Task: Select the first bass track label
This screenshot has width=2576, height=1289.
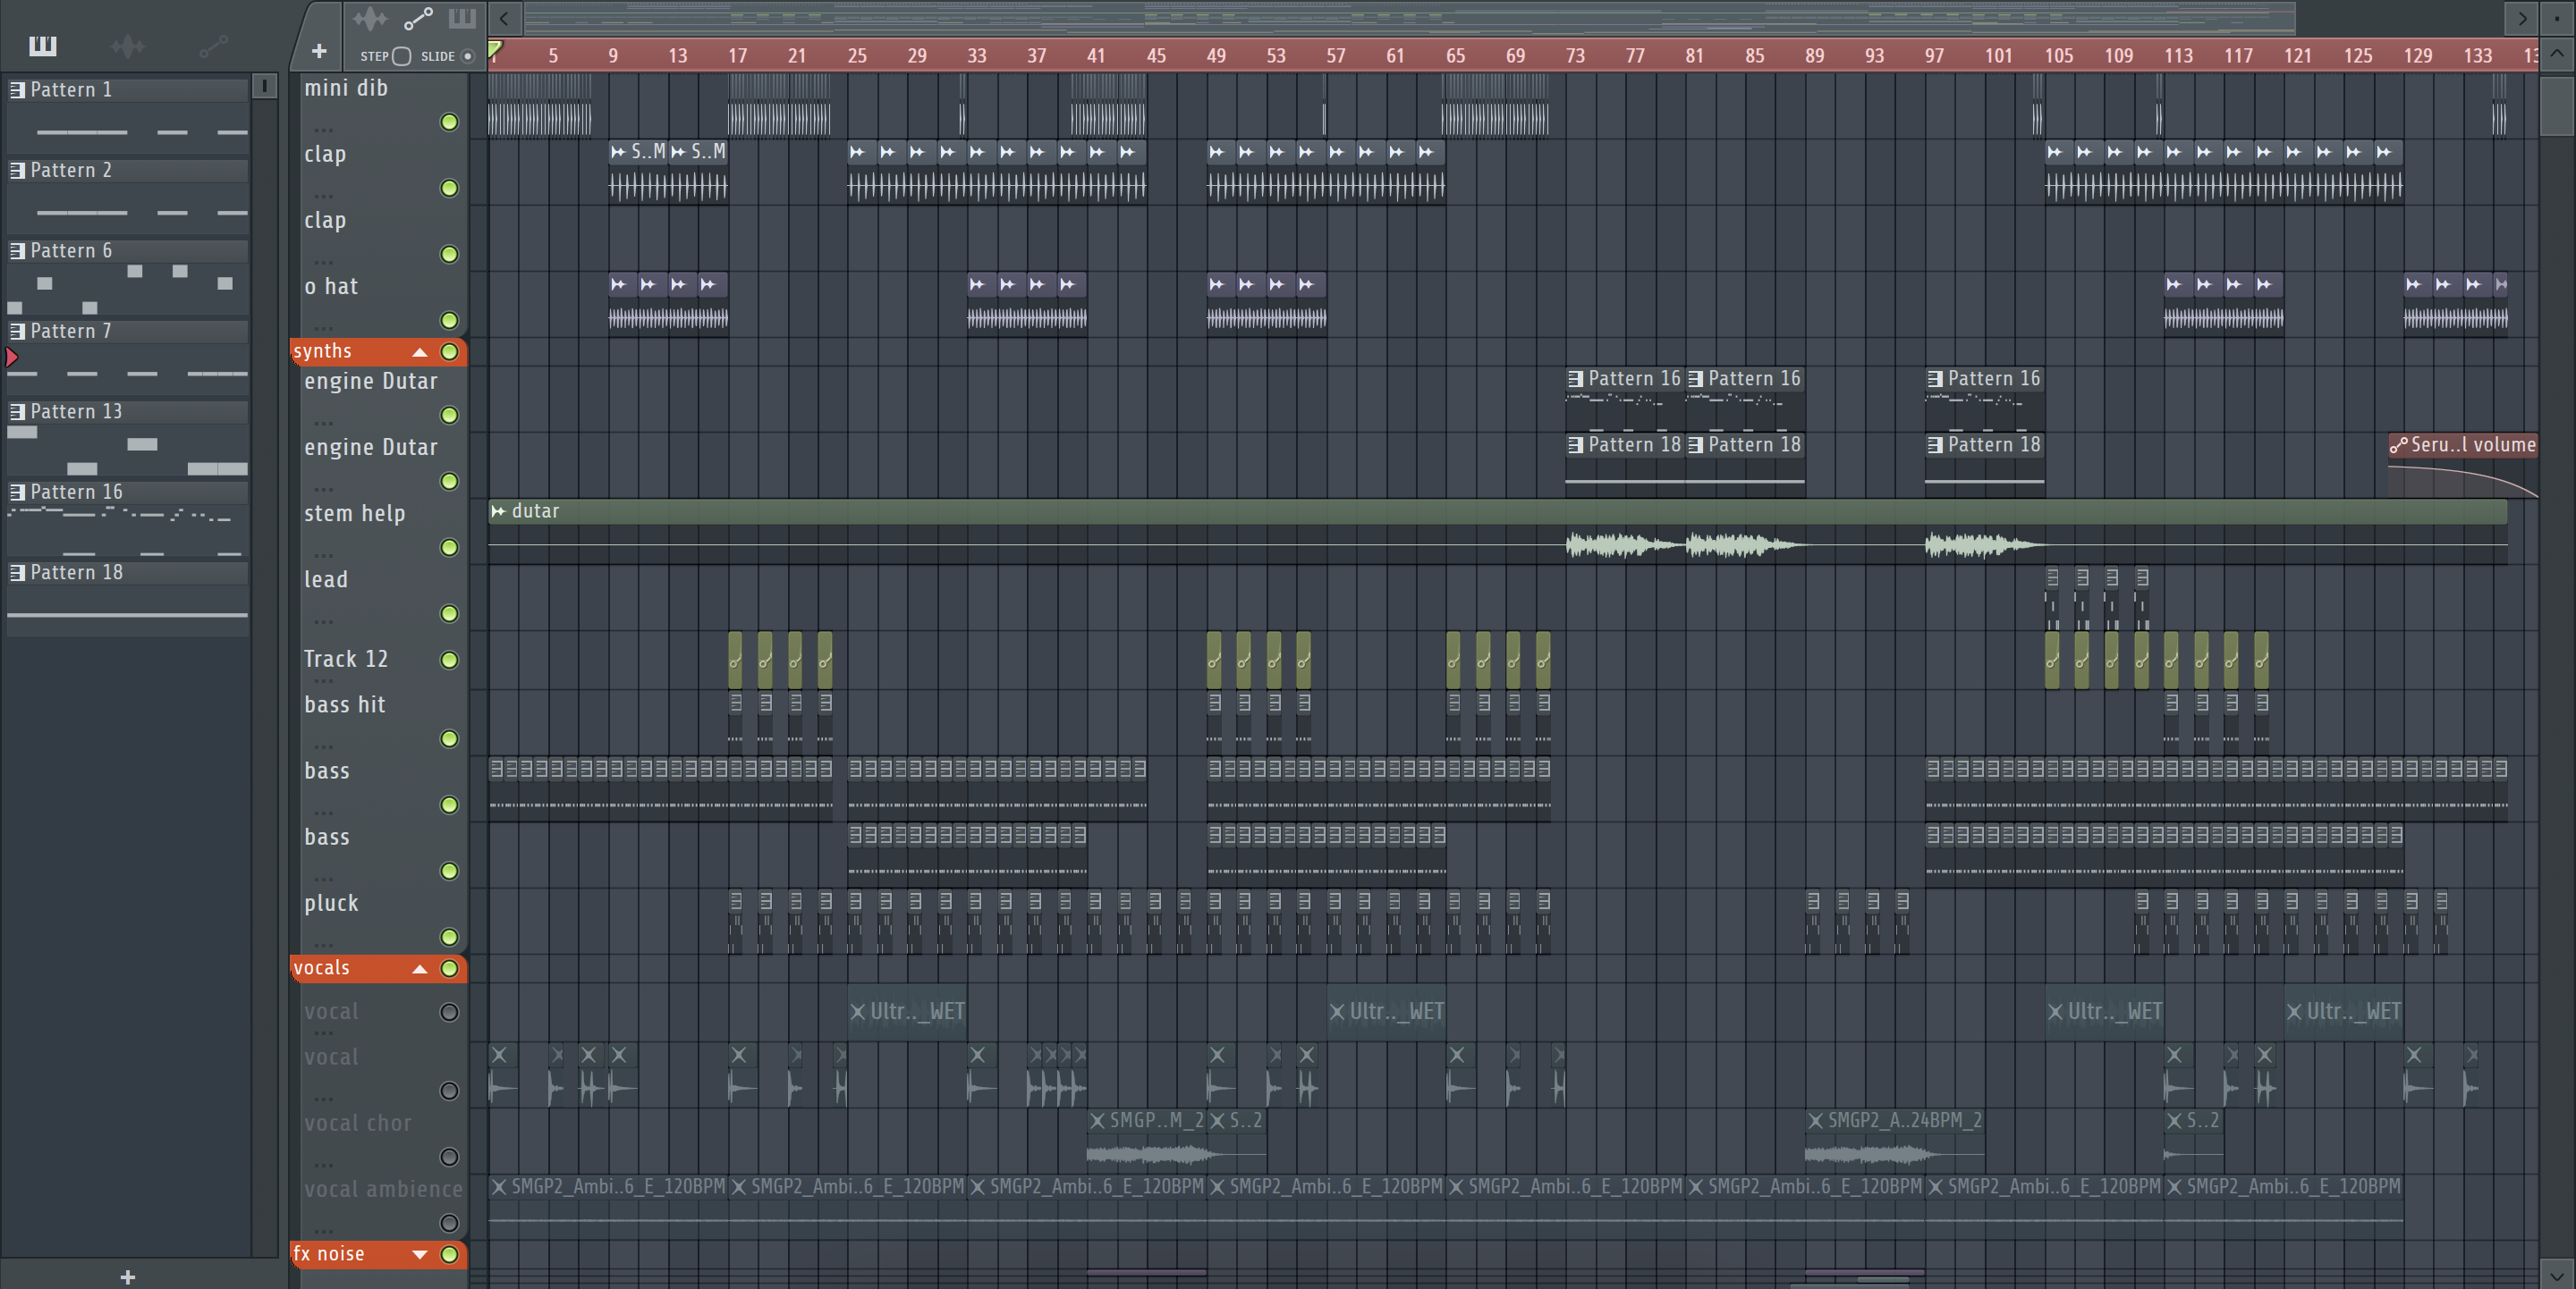Action: click(x=327, y=771)
